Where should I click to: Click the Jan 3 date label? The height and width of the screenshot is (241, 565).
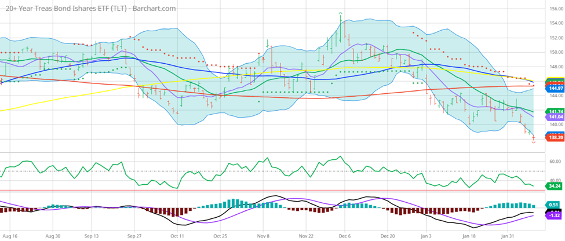tap(427, 236)
